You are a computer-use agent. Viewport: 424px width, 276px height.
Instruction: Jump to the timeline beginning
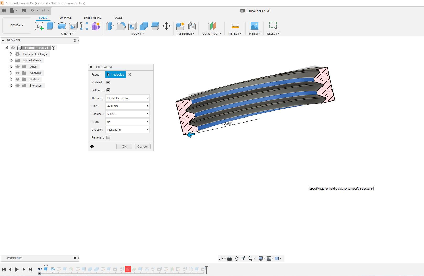point(4,269)
